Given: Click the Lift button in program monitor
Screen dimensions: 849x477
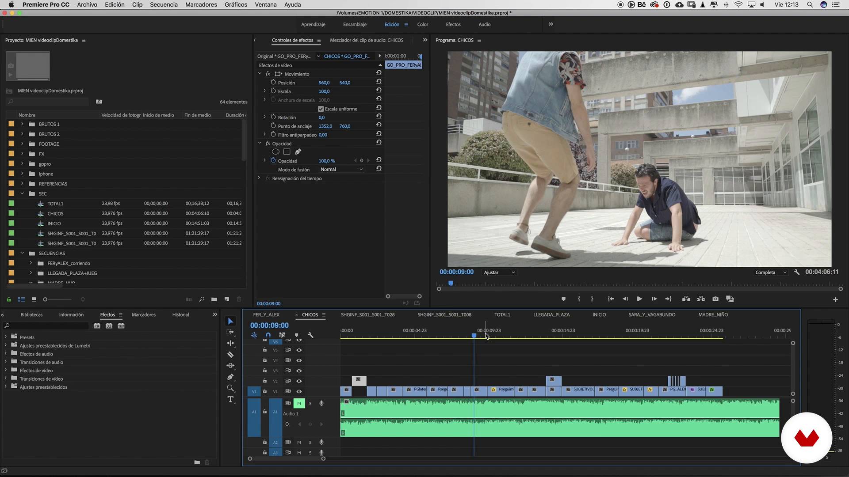Looking at the screenshot, I should [x=686, y=299].
